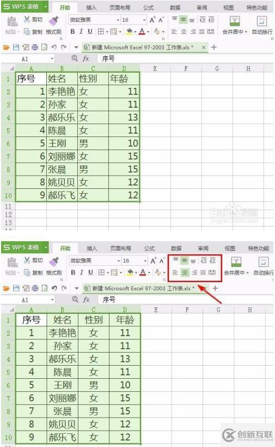Click Save disk icon in lower window
The height and width of the screenshot is (447, 275).
click(x=16, y=288)
